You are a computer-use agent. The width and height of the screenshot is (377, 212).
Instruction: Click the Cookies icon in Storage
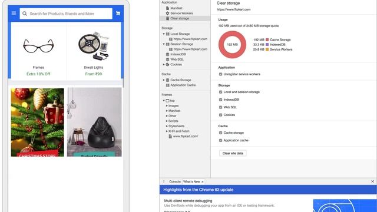[x=167, y=64]
